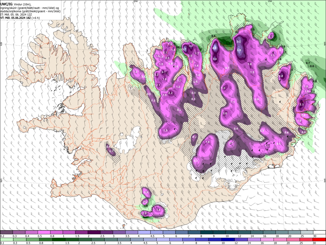The image size is (326, 245).
Task: Click the 3.3 precipitation value on the map
Action: [x=191, y=46]
